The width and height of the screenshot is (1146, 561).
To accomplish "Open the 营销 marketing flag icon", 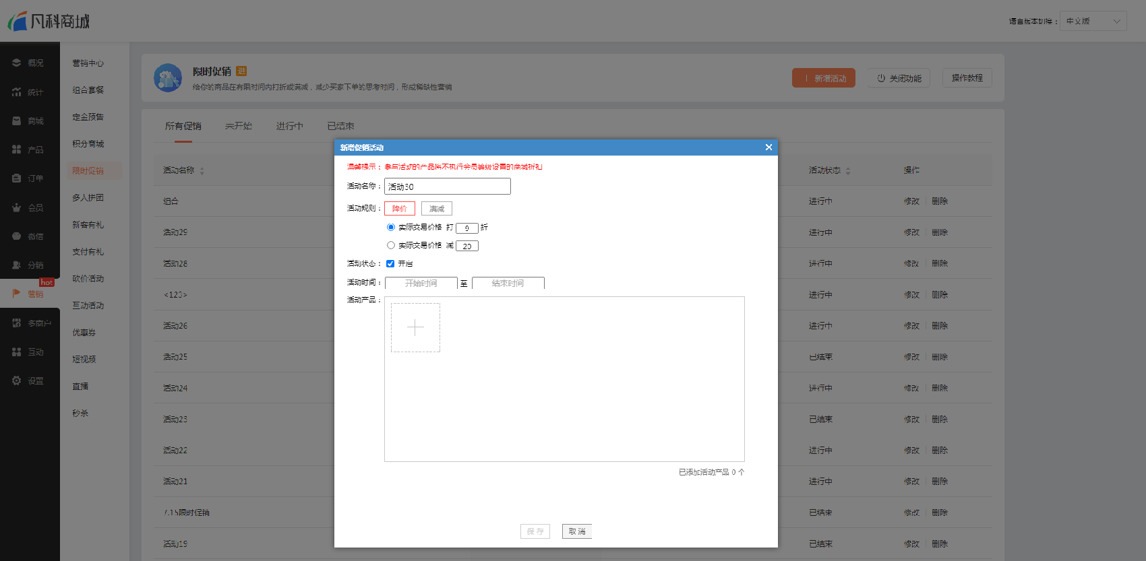I will pyautogui.click(x=16, y=294).
